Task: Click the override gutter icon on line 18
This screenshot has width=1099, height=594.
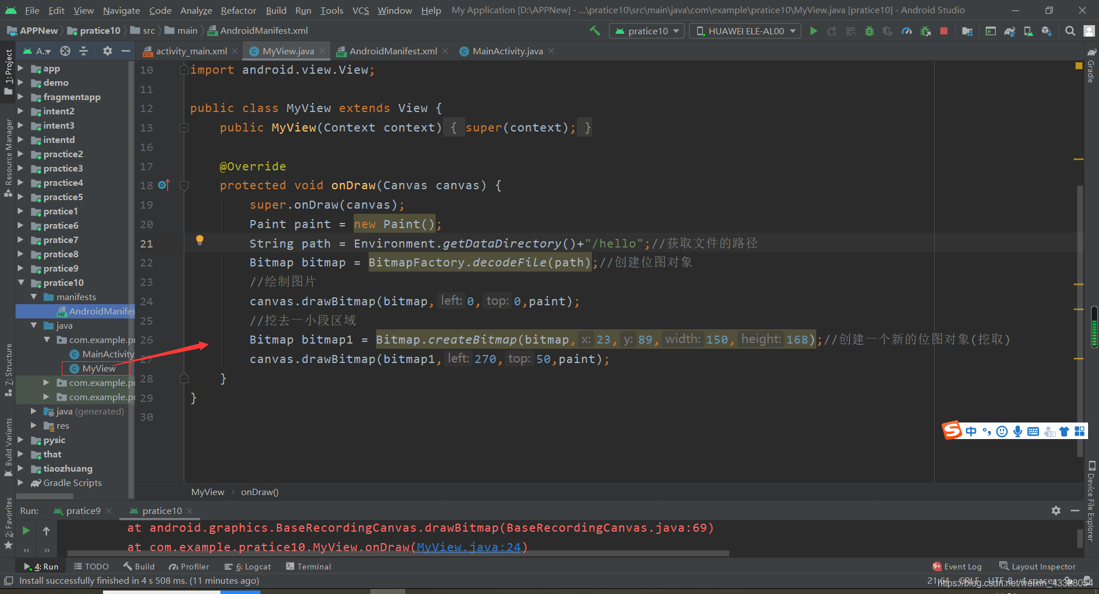Action: click(164, 185)
